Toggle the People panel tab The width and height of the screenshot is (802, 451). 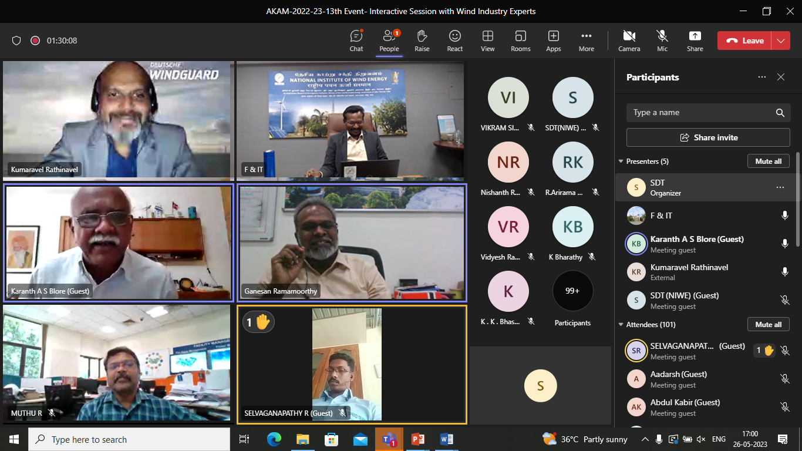pyautogui.click(x=389, y=41)
